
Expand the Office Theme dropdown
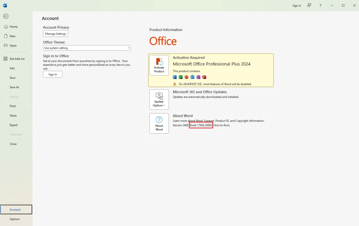pos(86,48)
